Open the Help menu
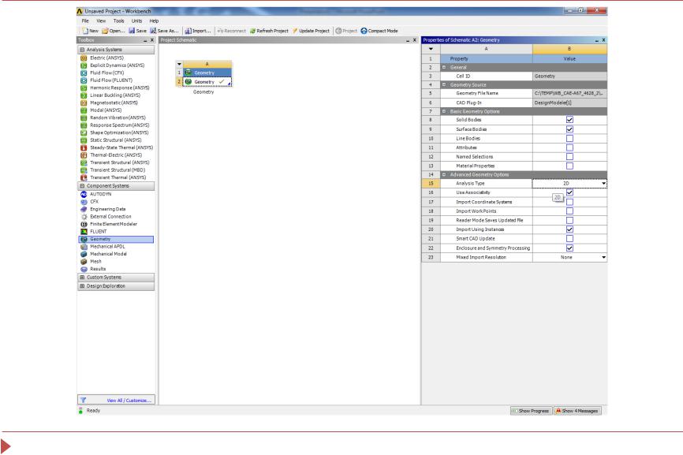This screenshot has width=683, height=455. (x=155, y=21)
